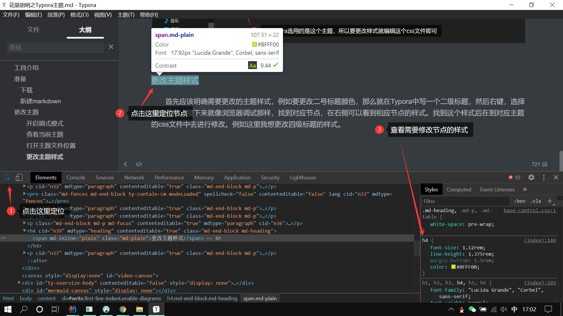This screenshot has width=563, height=316.
Task: Open DevTools settings gear
Action: 531,177
